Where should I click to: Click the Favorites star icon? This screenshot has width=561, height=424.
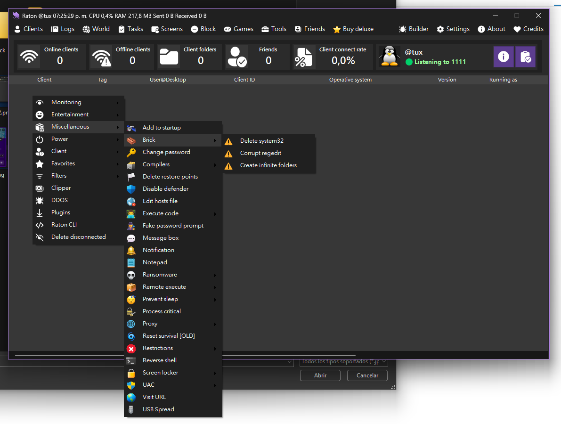coord(40,163)
